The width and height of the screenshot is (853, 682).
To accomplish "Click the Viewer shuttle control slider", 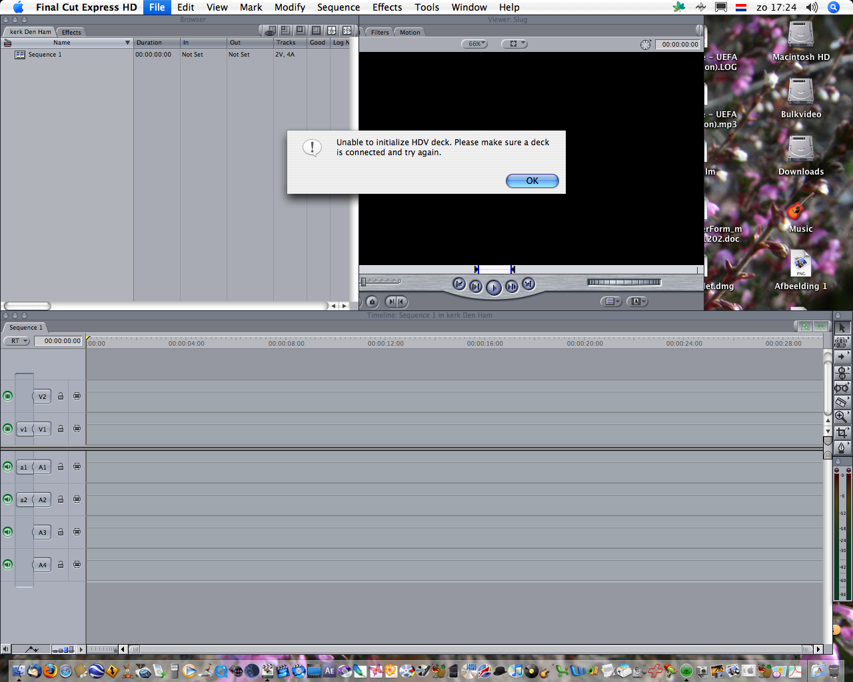I will pyautogui.click(x=381, y=282).
